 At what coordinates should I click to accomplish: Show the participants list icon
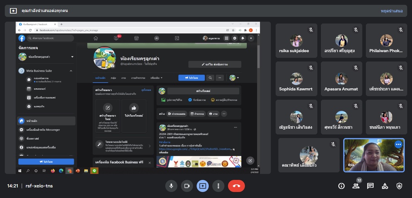pos(356,186)
